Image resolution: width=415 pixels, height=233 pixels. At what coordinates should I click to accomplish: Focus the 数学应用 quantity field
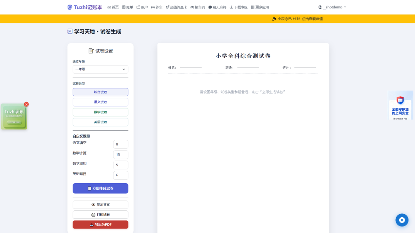121,165
